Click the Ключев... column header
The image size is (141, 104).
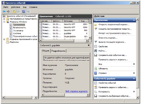46,21
